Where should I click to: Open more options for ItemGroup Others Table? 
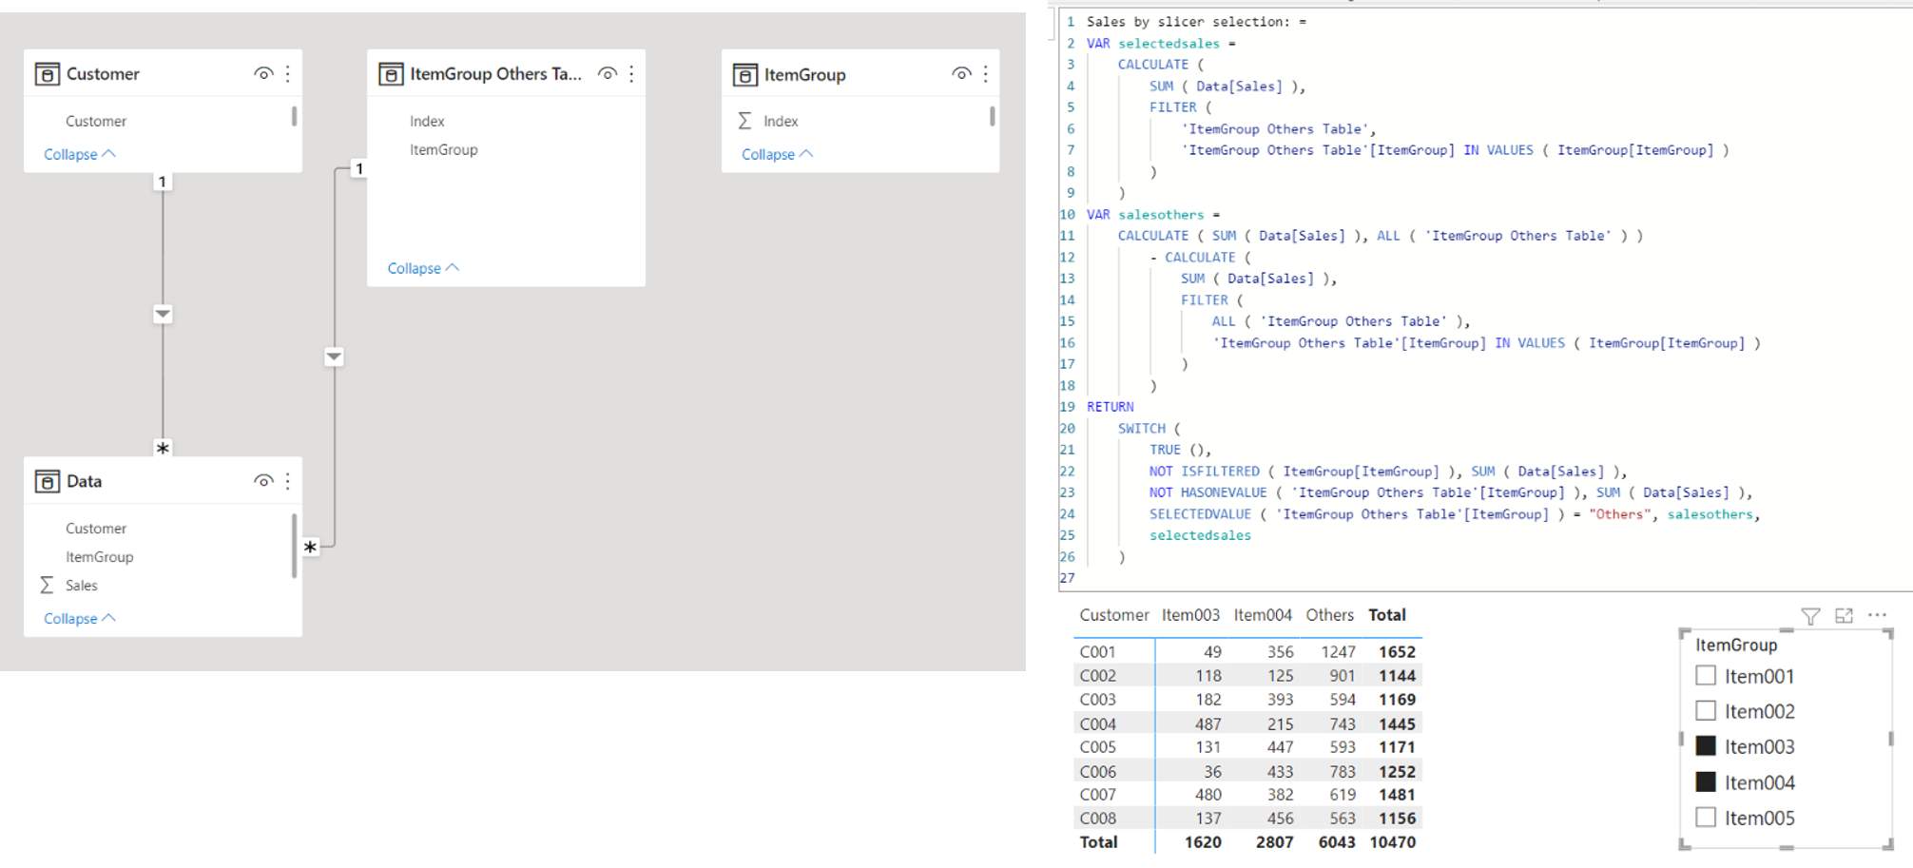631,74
